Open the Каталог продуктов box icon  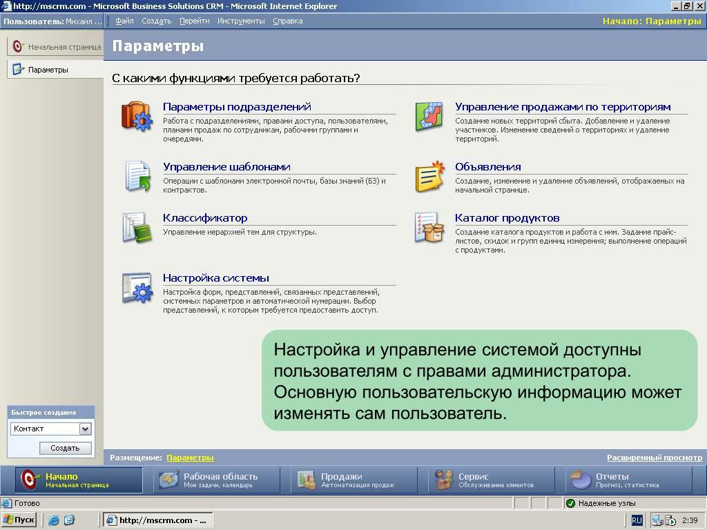point(429,228)
